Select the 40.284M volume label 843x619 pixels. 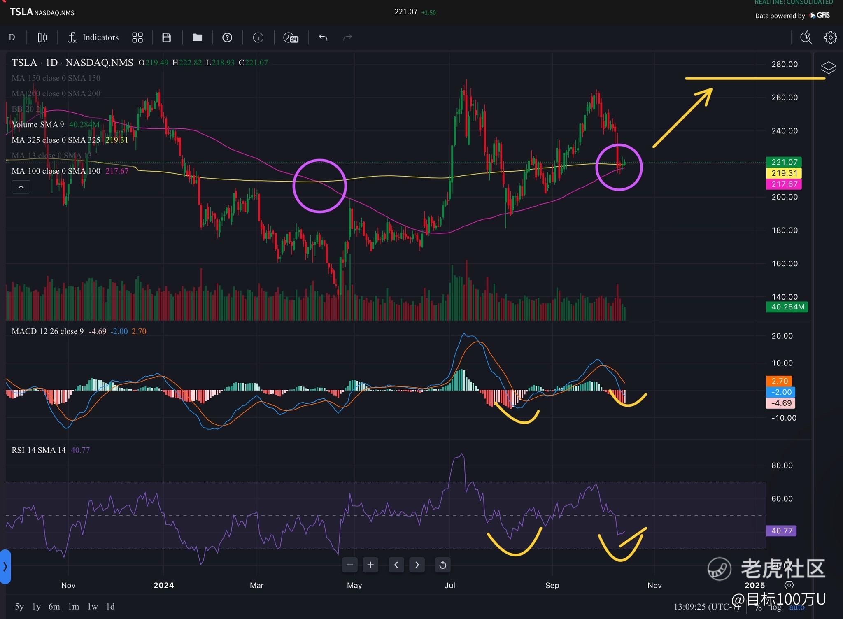(x=787, y=307)
